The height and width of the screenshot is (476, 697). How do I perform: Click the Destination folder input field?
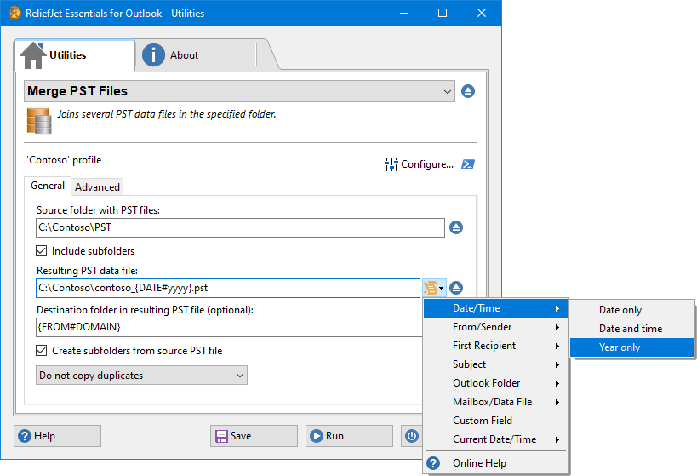pos(229,327)
